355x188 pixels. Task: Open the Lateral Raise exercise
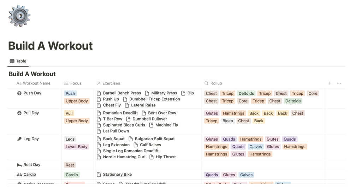click(x=143, y=105)
